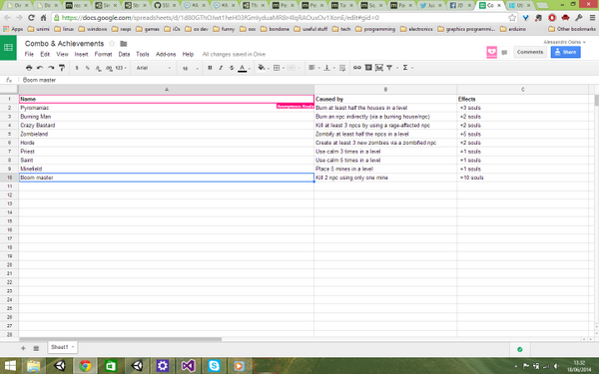The height and width of the screenshot is (374, 599).
Task: Increase decimal places
Action: [109, 68]
